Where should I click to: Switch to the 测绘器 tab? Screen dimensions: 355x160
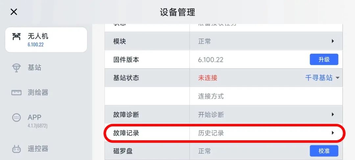click(38, 93)
